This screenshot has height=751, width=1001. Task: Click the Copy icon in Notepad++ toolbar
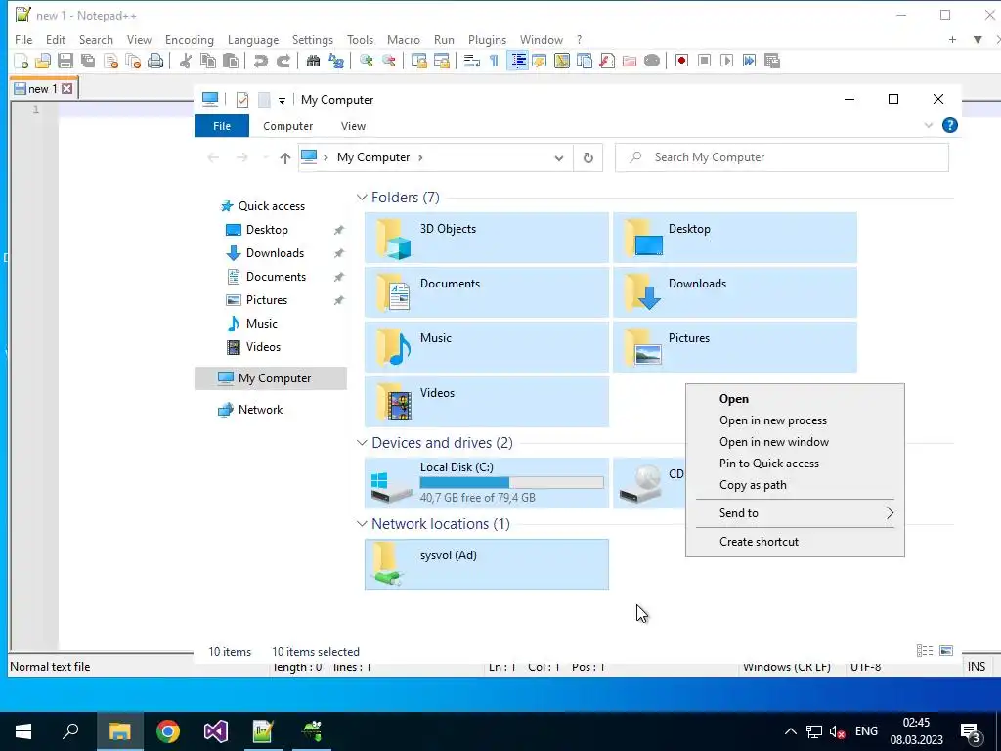[x=208, y=61]
